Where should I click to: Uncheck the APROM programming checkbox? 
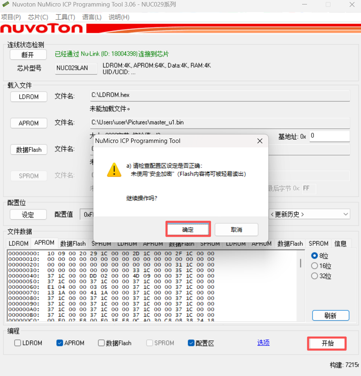60,343
